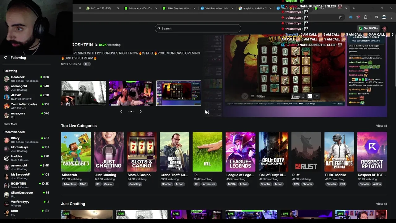Click View all for Just Chatting
The image size is (396, 223).
(381, 204)
